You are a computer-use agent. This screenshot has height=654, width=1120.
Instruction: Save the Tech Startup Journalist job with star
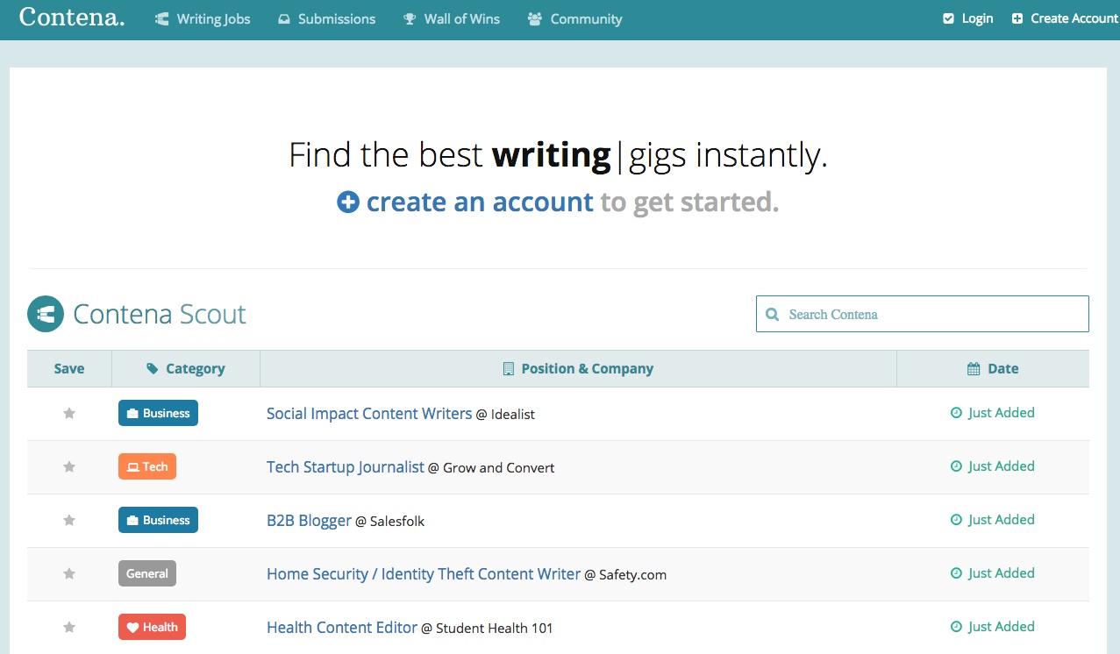click(69, 467)
